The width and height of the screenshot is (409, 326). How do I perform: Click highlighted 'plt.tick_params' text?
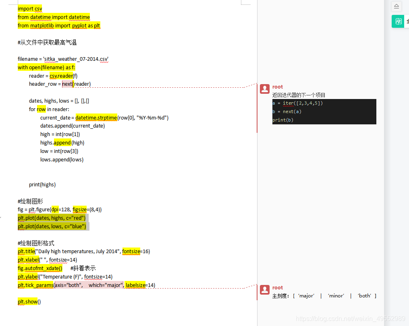click(x=35, y=285)
